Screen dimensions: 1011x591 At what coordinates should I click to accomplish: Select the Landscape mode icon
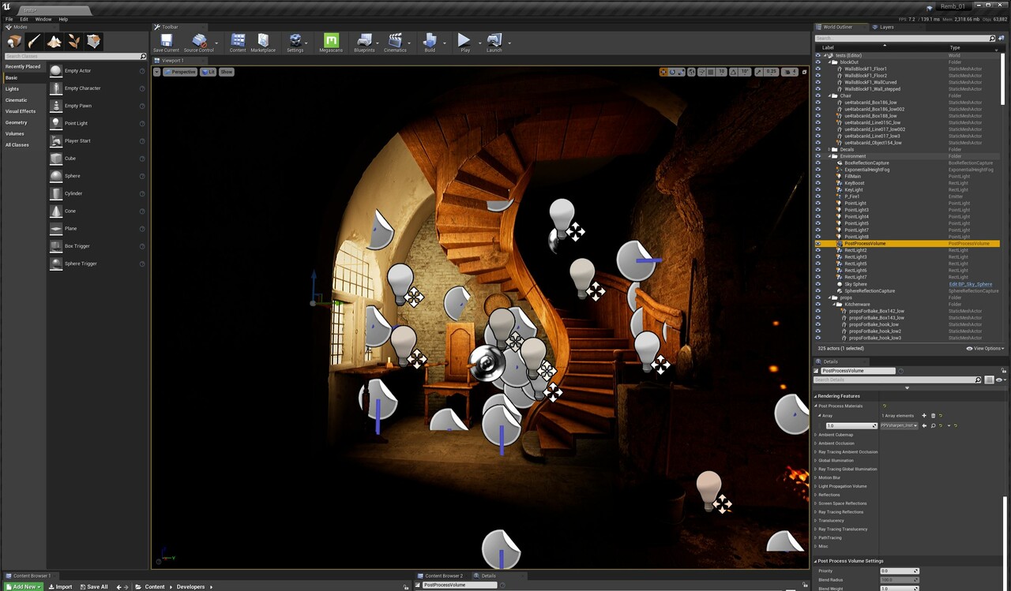click(x=54, y=42)
